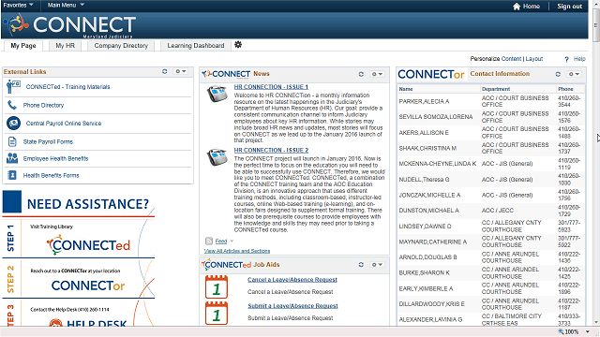Click the Sign out link
This screenshot has height=337, width=600.
(569, 7)
